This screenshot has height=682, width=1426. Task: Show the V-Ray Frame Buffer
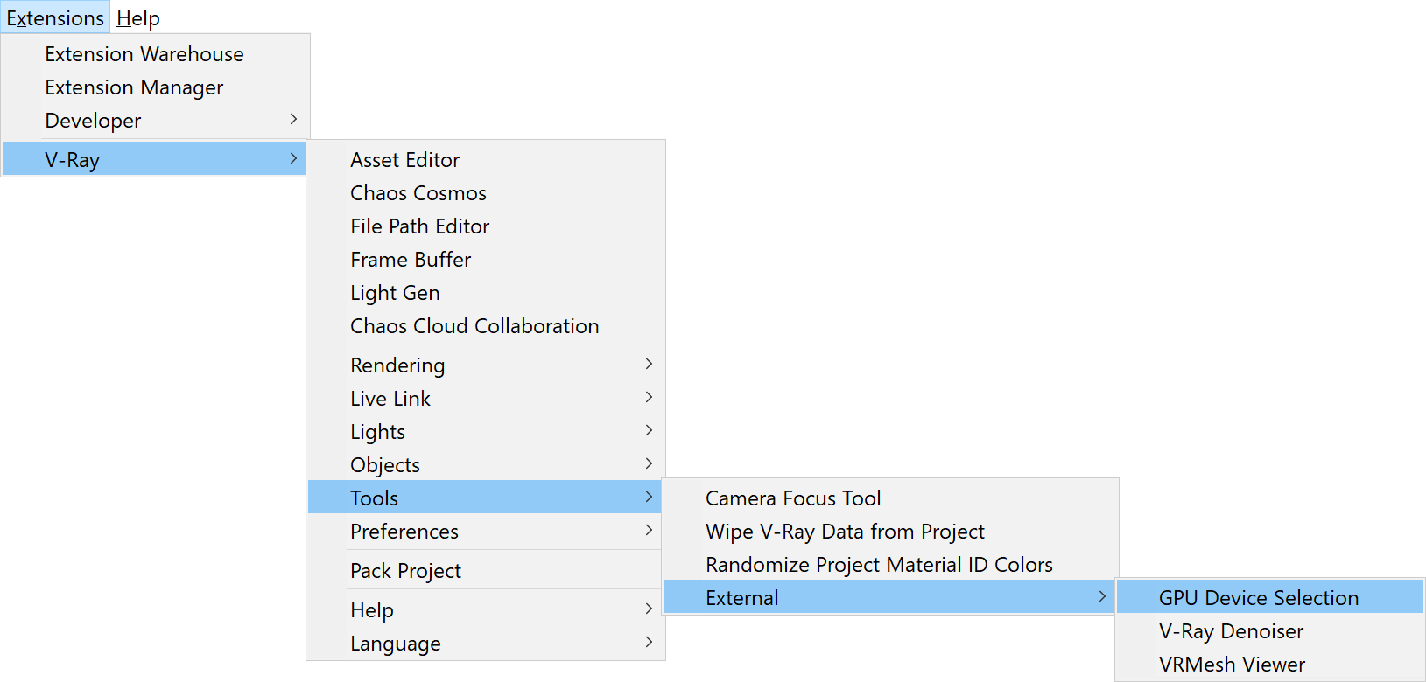[x=486, y=260]
